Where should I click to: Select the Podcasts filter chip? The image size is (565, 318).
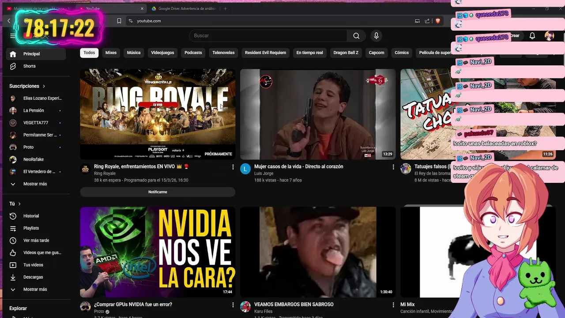point(193,53)
